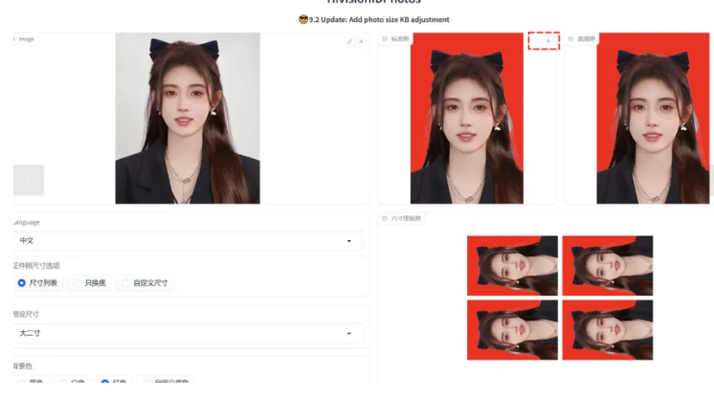Click the Image label tag on upload panel

[x=25, y=39]
